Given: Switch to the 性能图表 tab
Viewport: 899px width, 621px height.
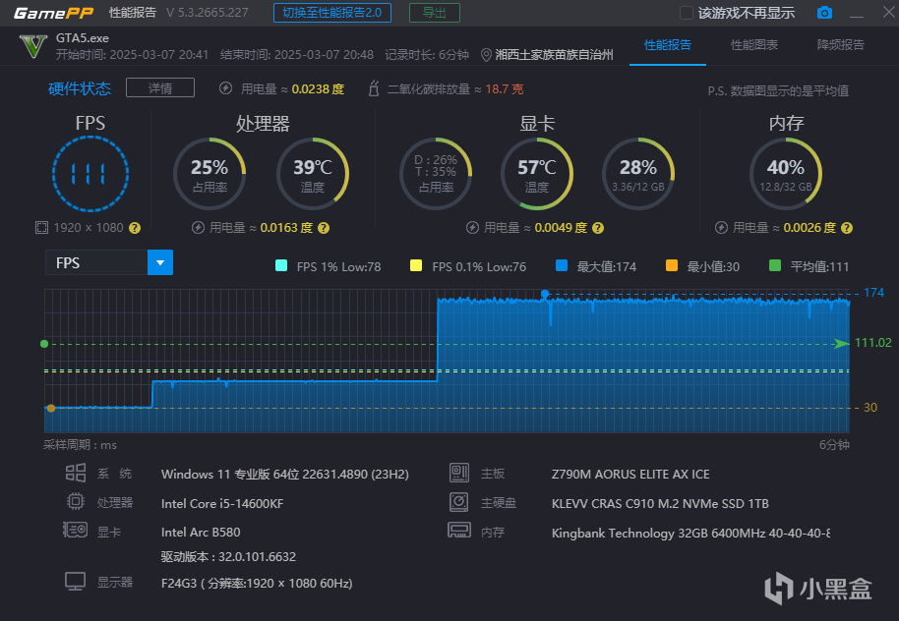Looking at the screenshot, I should (754, 44).
